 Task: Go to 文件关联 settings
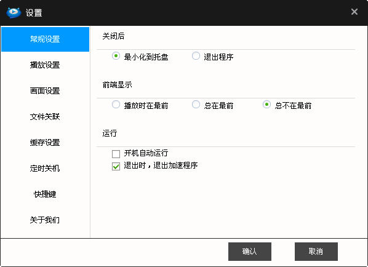[45, 117]
